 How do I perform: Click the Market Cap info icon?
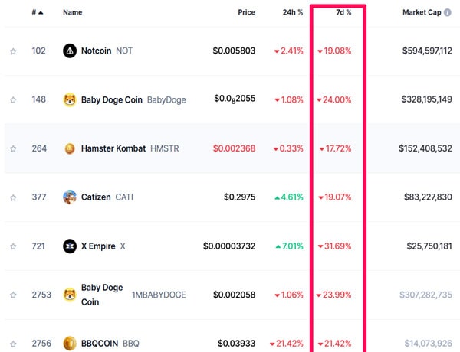point(448,12)
